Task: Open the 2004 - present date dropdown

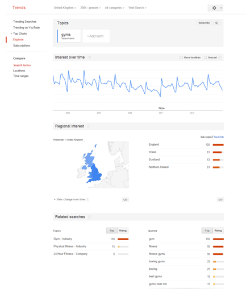Action: 90,8
